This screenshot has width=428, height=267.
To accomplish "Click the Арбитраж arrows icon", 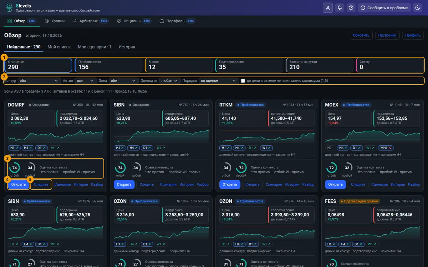I will click(75, 21).
